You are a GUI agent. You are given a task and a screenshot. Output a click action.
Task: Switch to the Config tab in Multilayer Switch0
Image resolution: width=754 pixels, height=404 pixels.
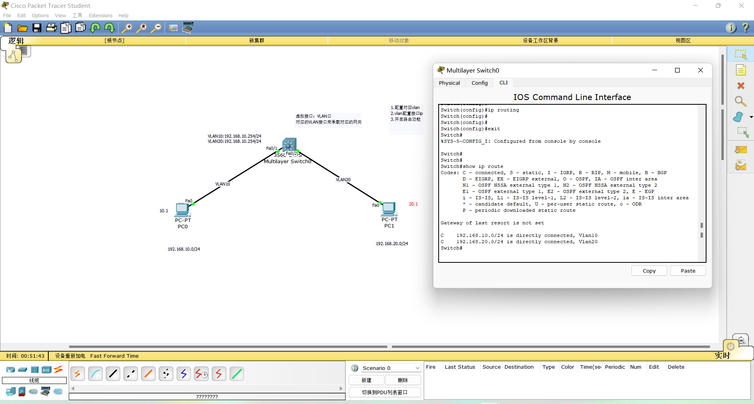coord(479,83)
